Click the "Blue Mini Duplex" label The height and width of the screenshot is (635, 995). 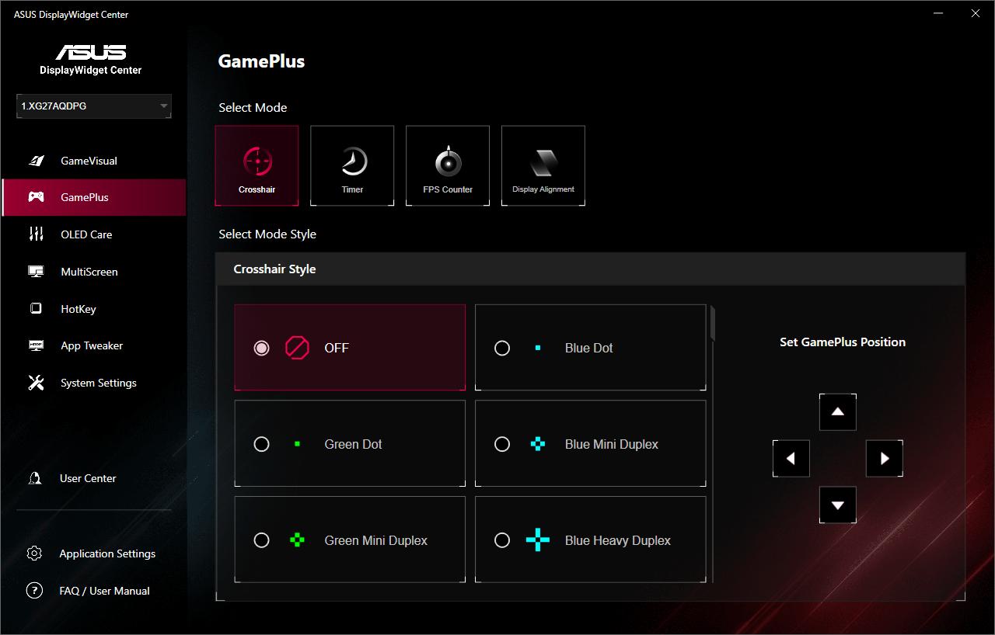click(x=611, y=444)
